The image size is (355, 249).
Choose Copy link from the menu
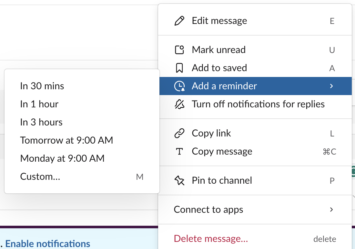tap(255, 133)
